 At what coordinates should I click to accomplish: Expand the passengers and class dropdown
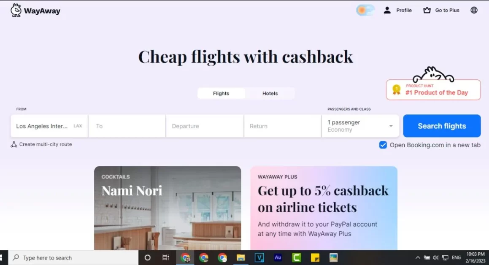click(x=360, y=126)
